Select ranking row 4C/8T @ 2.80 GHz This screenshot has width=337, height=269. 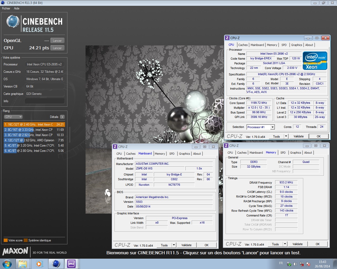[34, 151]
